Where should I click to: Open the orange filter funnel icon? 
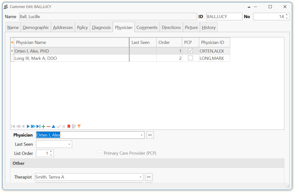point(79,126)
